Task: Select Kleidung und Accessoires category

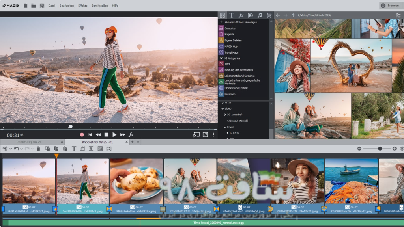Action: click(x=239, y=70)
